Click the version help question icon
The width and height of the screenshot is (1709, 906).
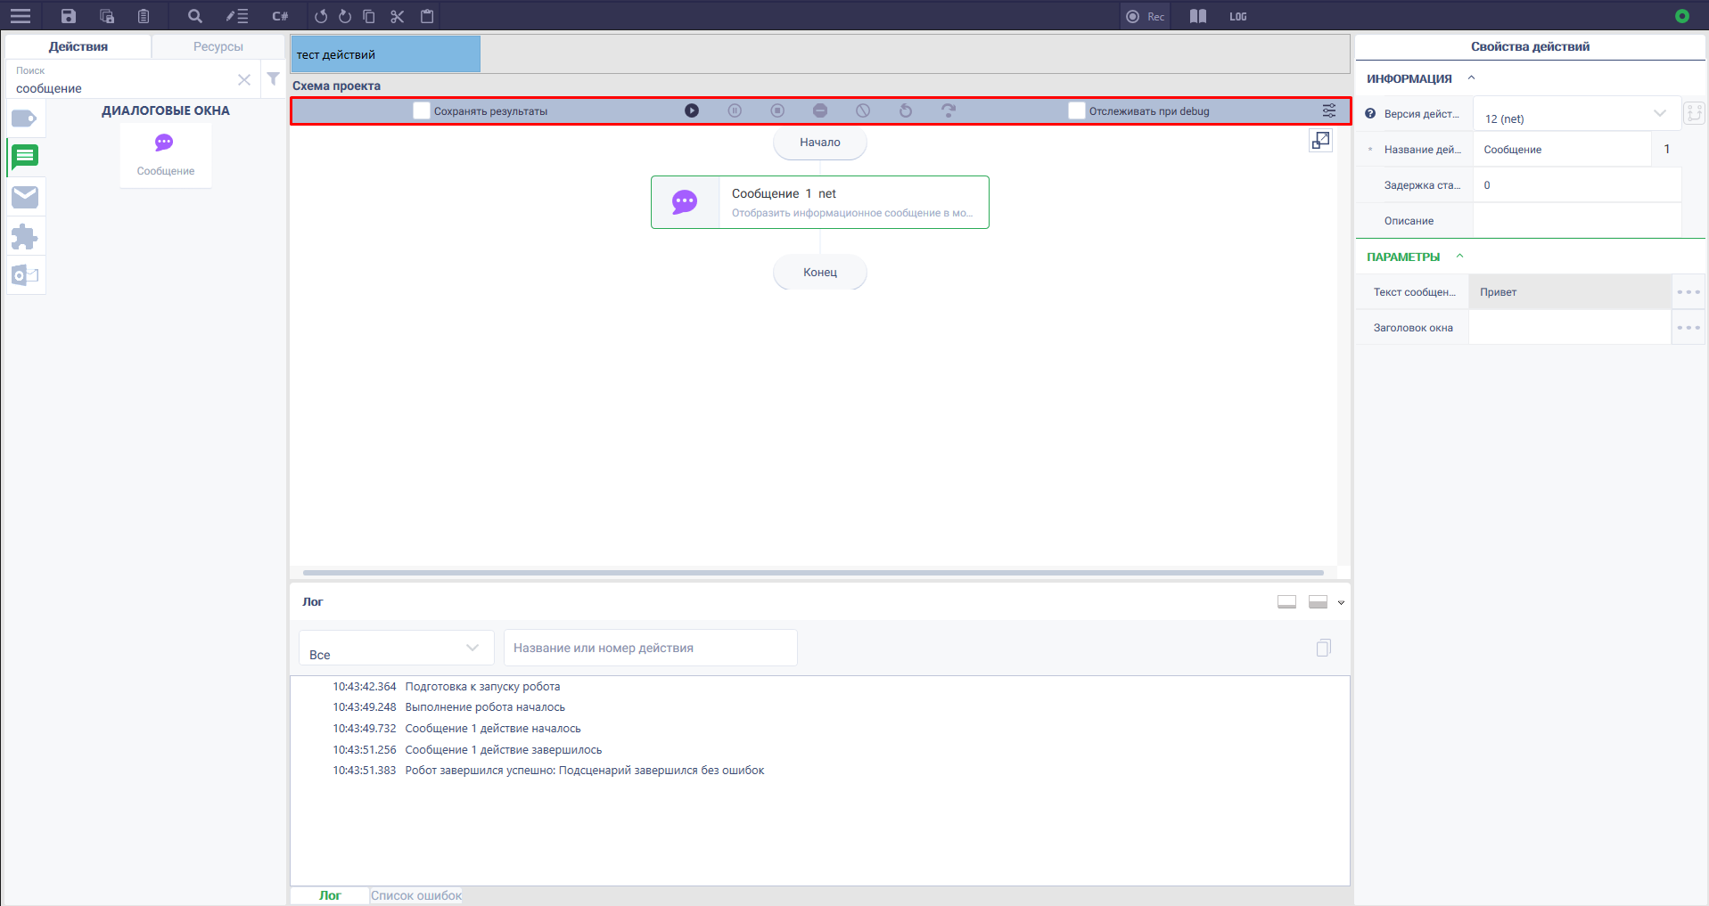pyautogui.click(x=1370, y=114)
